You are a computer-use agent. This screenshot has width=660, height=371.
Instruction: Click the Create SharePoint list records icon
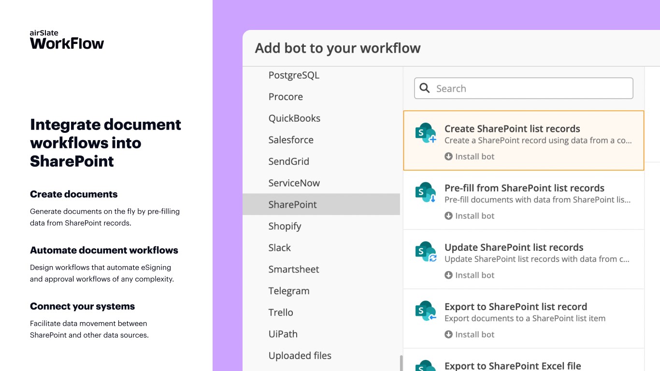click(x=426, y=133)
